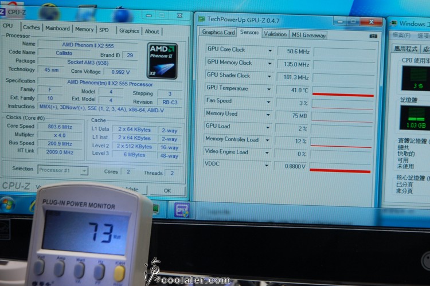Expand the GPU Memory Clock sensor dropdown

[x=269, y=64]
